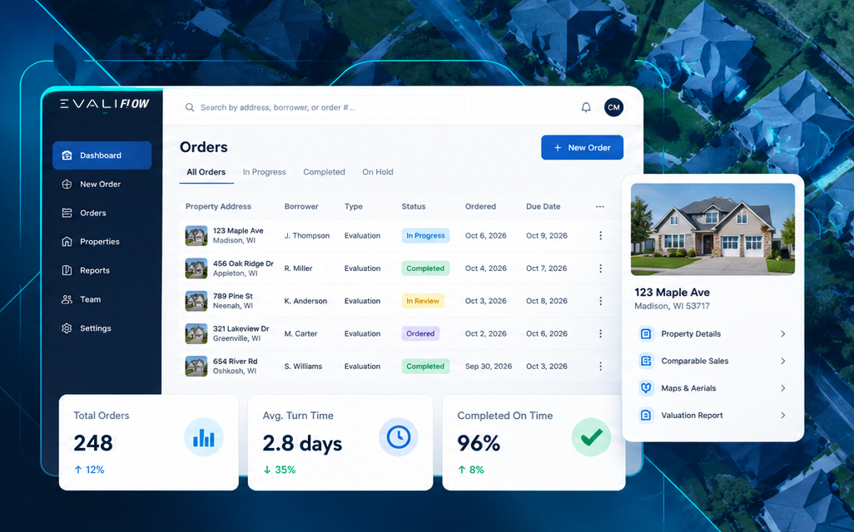The height and width of the screenshot is (532, 854).
Task: Click the Completed On Time checkmark icon
Action: (591, 436)
